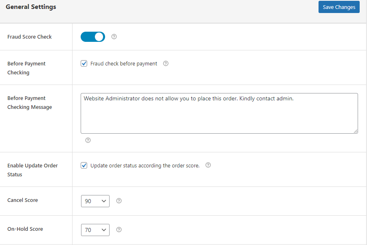Click the 'On-Hold Score' row label
Image resolution: width=367 pixels, height=245 pixels.
tap(25, 229)
